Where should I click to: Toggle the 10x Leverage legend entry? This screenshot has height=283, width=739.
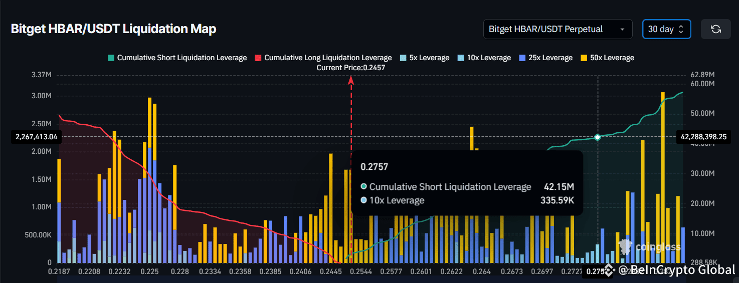(x=483, y=58)
